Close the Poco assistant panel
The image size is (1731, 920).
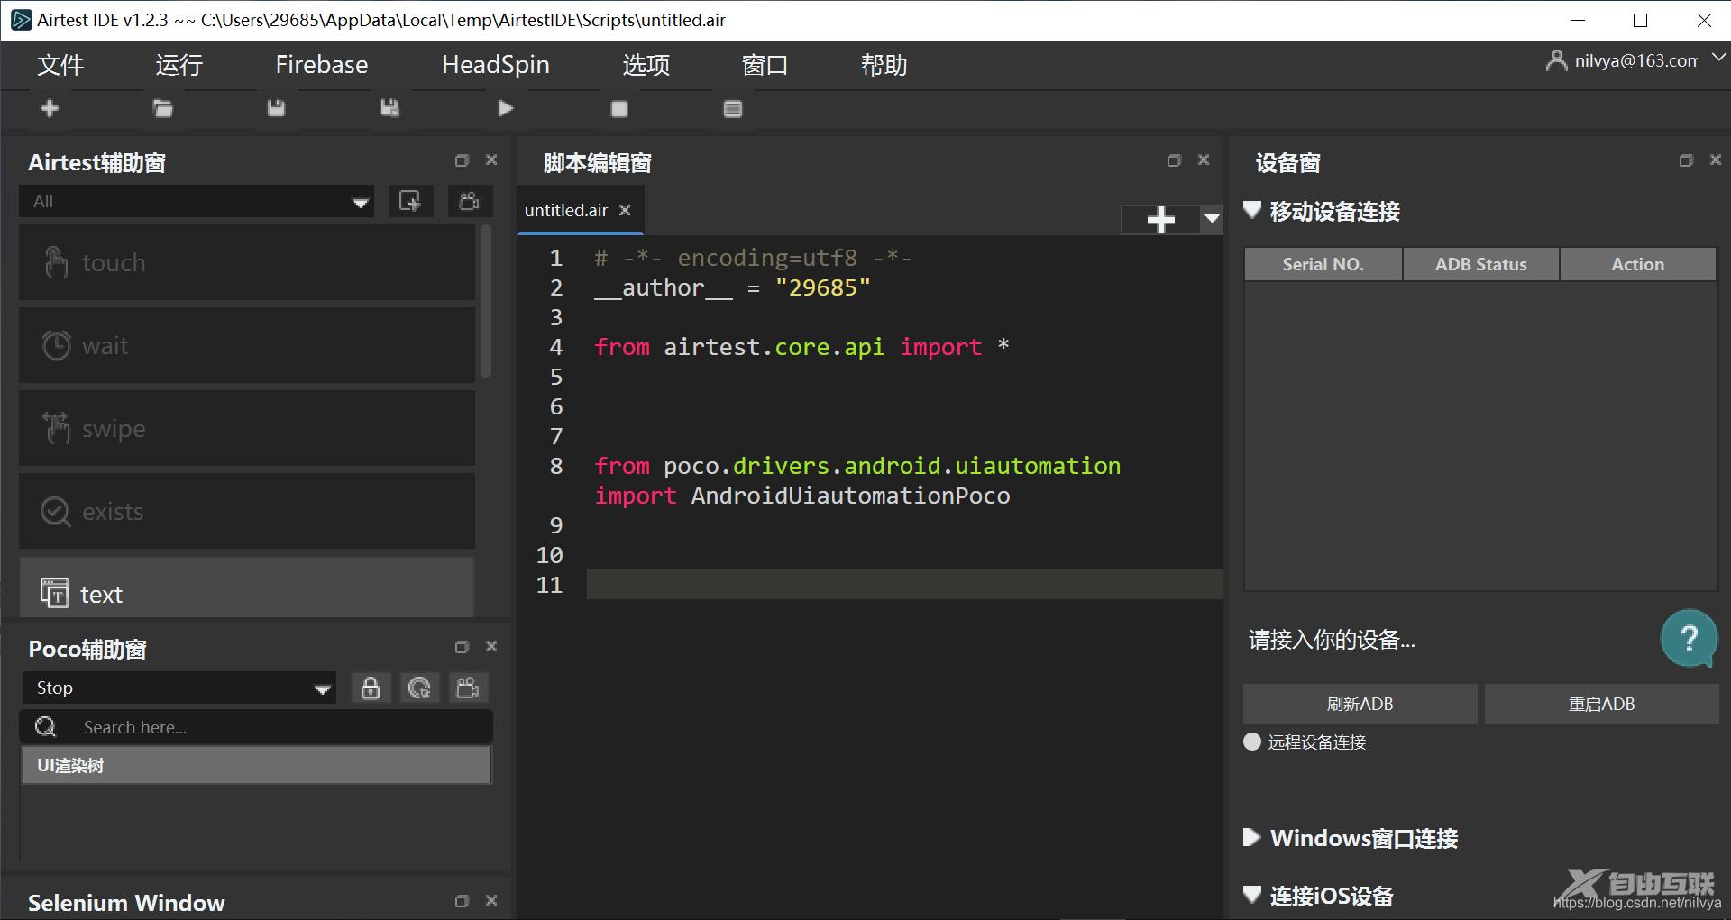pos(491,646)
